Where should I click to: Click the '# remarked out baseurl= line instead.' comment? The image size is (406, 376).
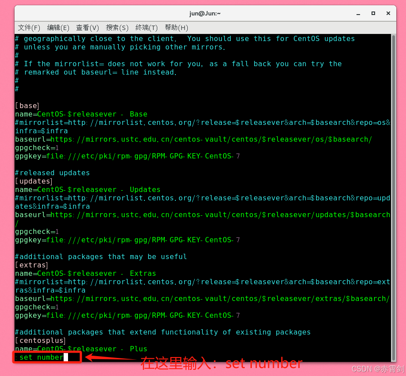tap(96, 72)
